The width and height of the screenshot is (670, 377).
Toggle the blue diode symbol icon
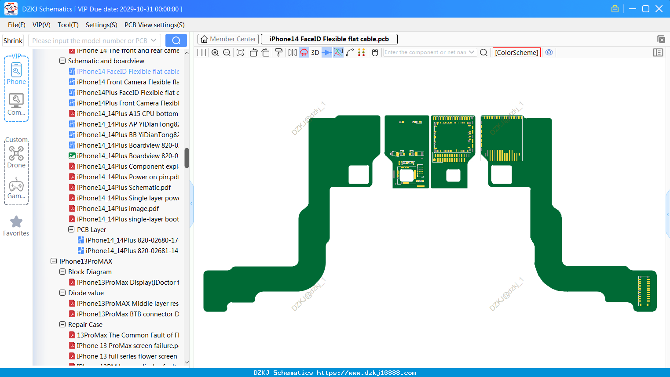tap(327, 53)
